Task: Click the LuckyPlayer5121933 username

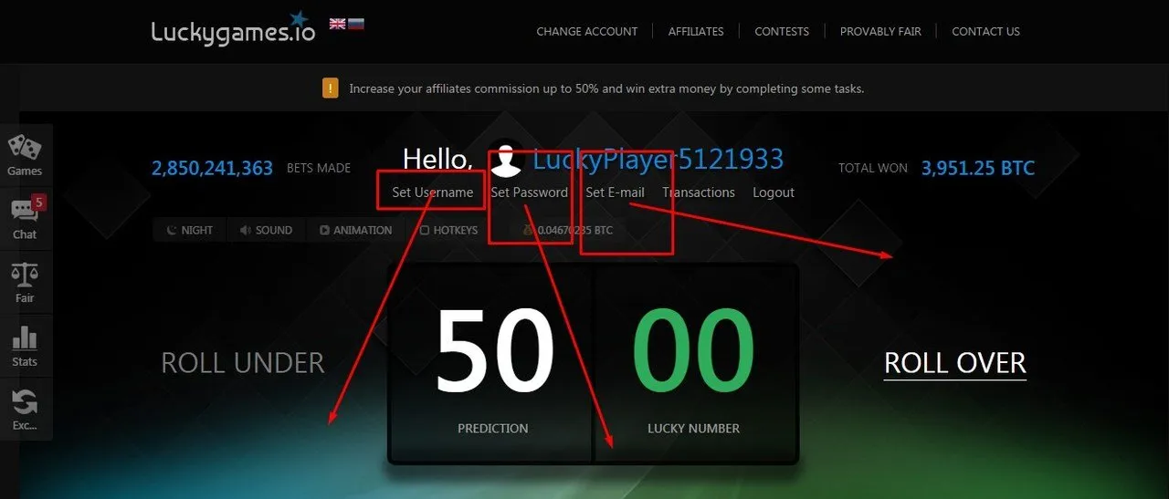Action: 658,160
